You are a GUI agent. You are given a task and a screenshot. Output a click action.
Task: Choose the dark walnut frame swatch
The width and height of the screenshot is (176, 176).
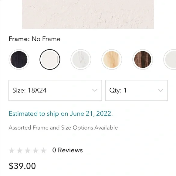point(143,59)
